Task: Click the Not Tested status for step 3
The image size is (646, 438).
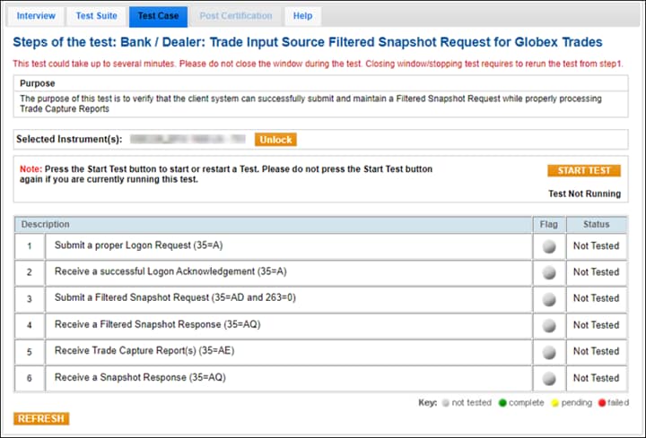Action: (596, 298)
